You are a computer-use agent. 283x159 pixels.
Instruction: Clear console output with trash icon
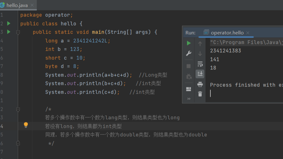(x=200, y=94)
